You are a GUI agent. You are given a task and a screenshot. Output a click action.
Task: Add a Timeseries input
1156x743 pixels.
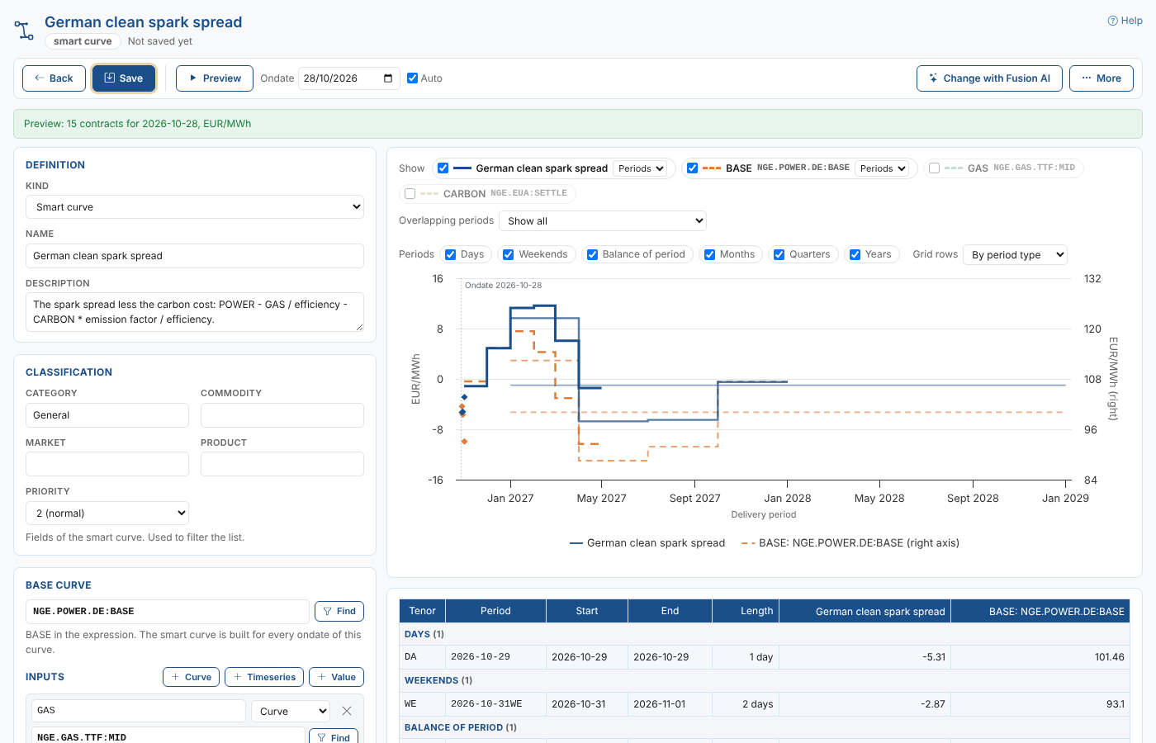[264, 677]
